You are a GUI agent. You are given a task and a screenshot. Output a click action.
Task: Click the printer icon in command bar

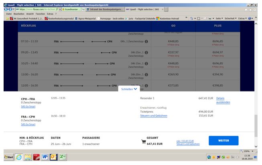pos(210,18)
